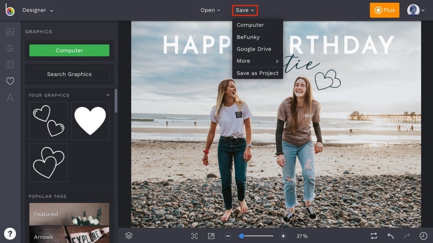433x243 pixels.
Task: Click the graphics panel scrollbar
Action: click(116, 101)
